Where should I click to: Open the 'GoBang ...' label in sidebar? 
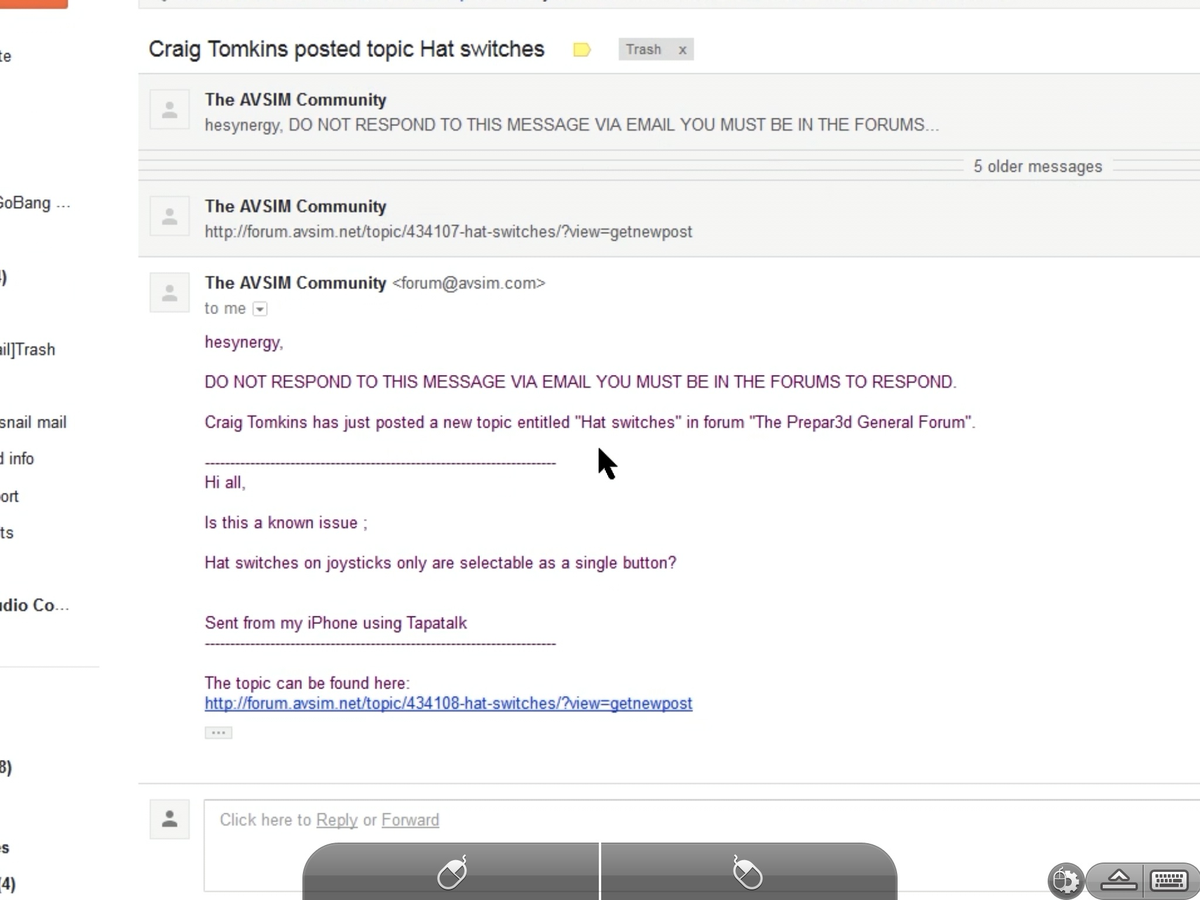(x=35, y=203)
